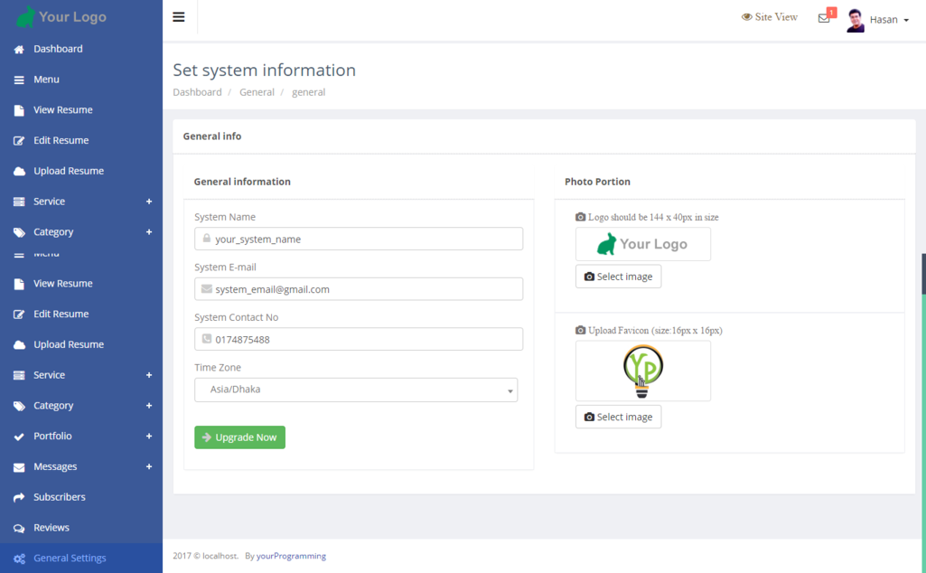Select General Settings in the sidebar

pos(70,559)
